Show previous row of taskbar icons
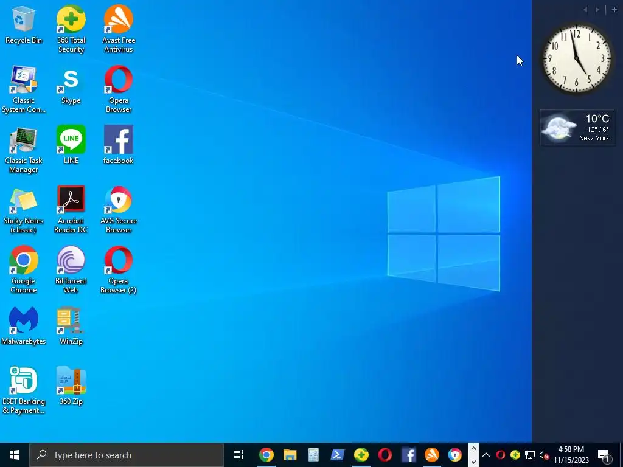Image resolution: width=623 pixels, height=467 pixels. (473, 449)
